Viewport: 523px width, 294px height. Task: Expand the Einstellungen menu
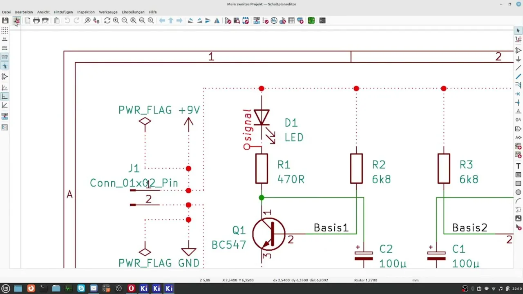pyautogui.click(x=133, y=12)
